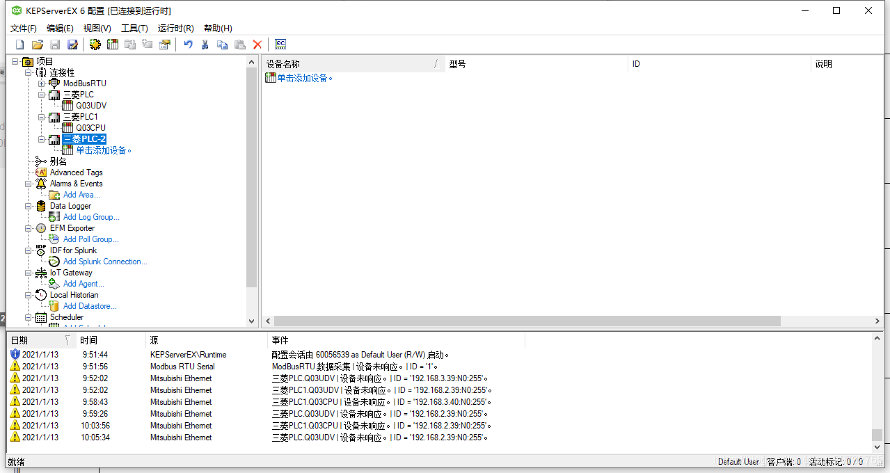This screenshot has height=473, width=890.
Task: Collapse the 连接性 tree node
Action: coord(29,72)
